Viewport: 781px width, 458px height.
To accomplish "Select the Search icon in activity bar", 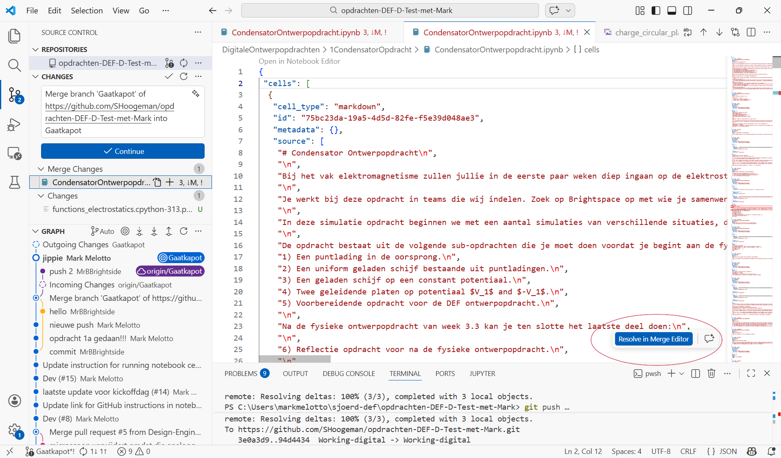I will click(15, 65).
